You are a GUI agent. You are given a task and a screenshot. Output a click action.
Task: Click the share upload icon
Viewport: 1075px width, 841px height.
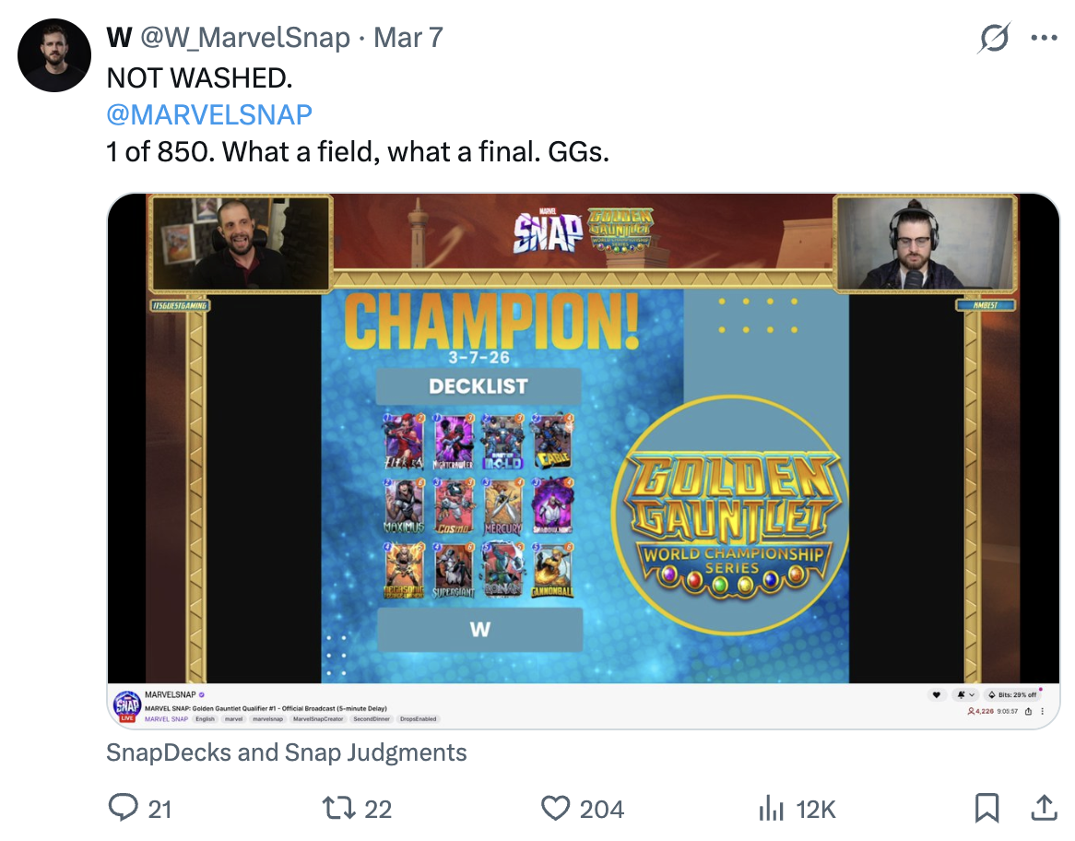click(1045, 808)
